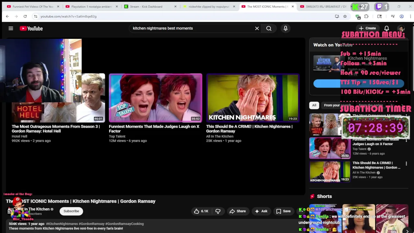This screenshot has height=233, width=414.
Task: Open the Chrome profile icon
Action: [x=401, y=16]
